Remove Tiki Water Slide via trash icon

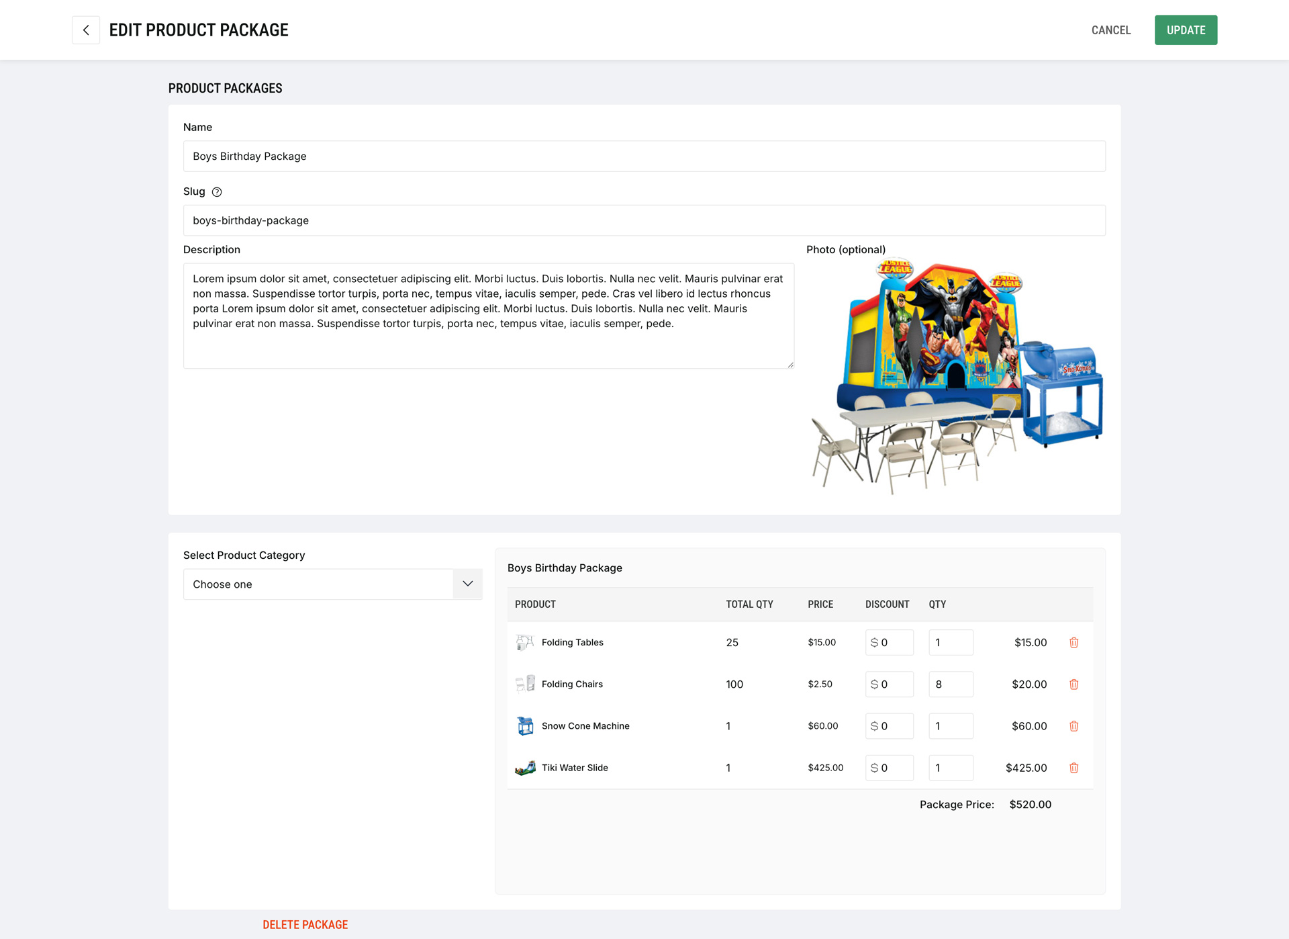(x=1074, y=768)
